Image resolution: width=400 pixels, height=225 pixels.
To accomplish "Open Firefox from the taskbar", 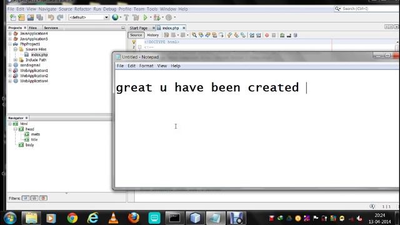I will pyautogui.click(x=134, y=218).
